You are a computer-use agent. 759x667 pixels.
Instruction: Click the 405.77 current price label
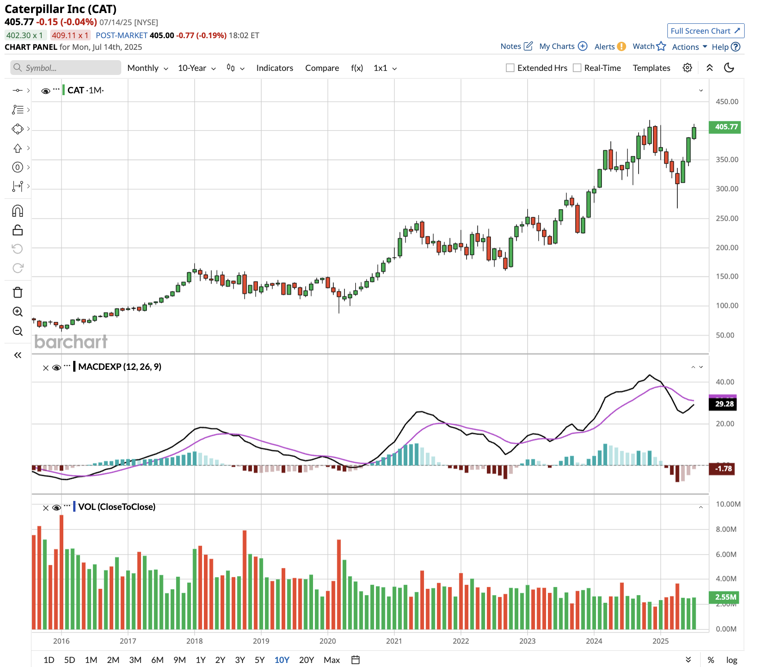(724, 127)
